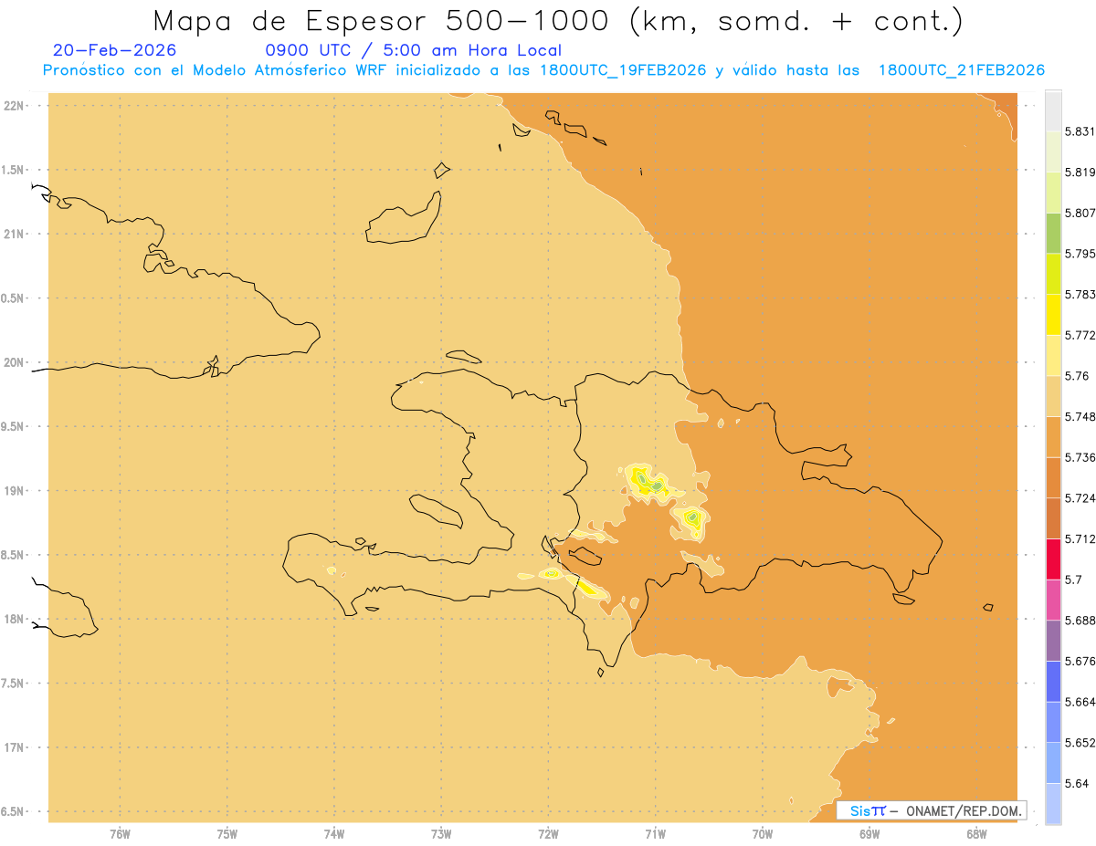This screenshot has height=846, width=1096.
Task: Click the bright yellow legend band above 5.772
Action: 1053,314
